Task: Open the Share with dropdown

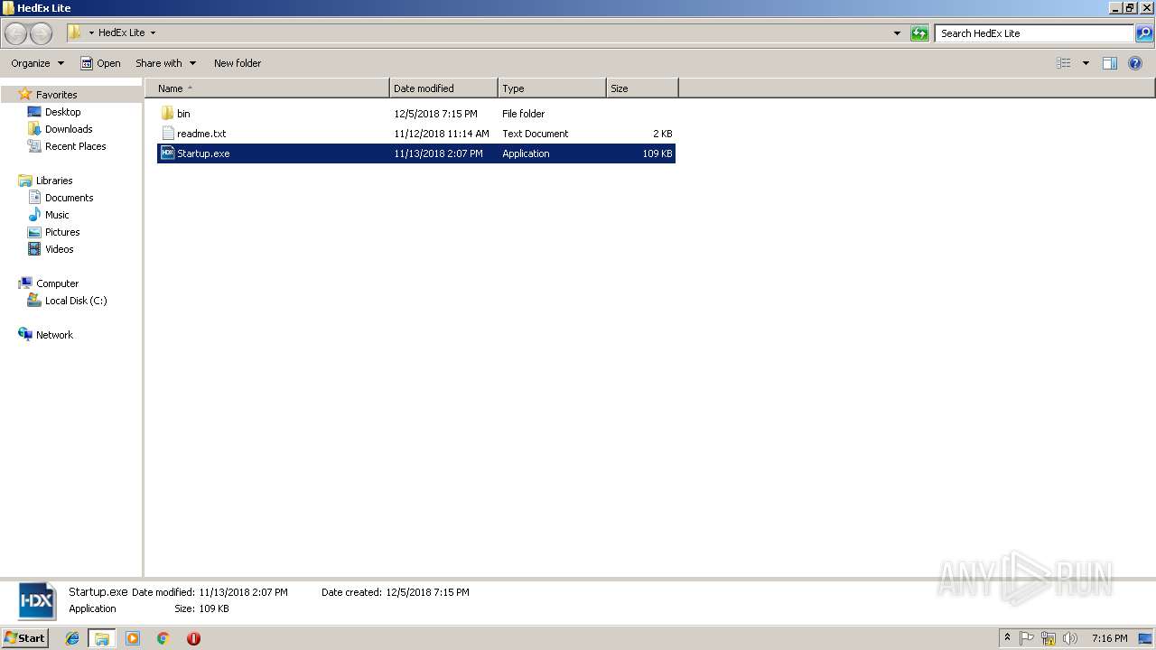Action: 165,63
